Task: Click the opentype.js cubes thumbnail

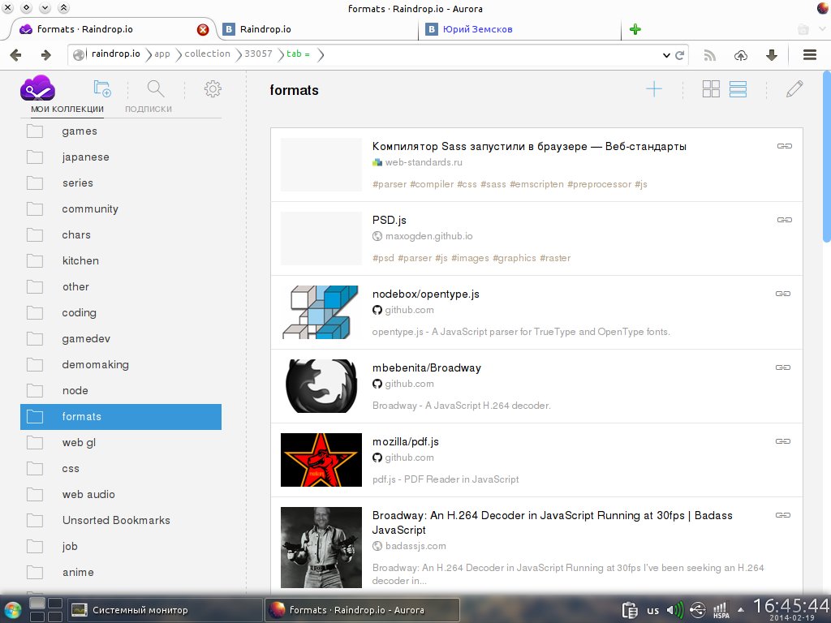Action: click(x=321, y=312)
